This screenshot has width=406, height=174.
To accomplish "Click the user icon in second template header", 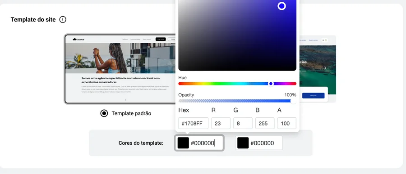I will [x=326, y=40].
